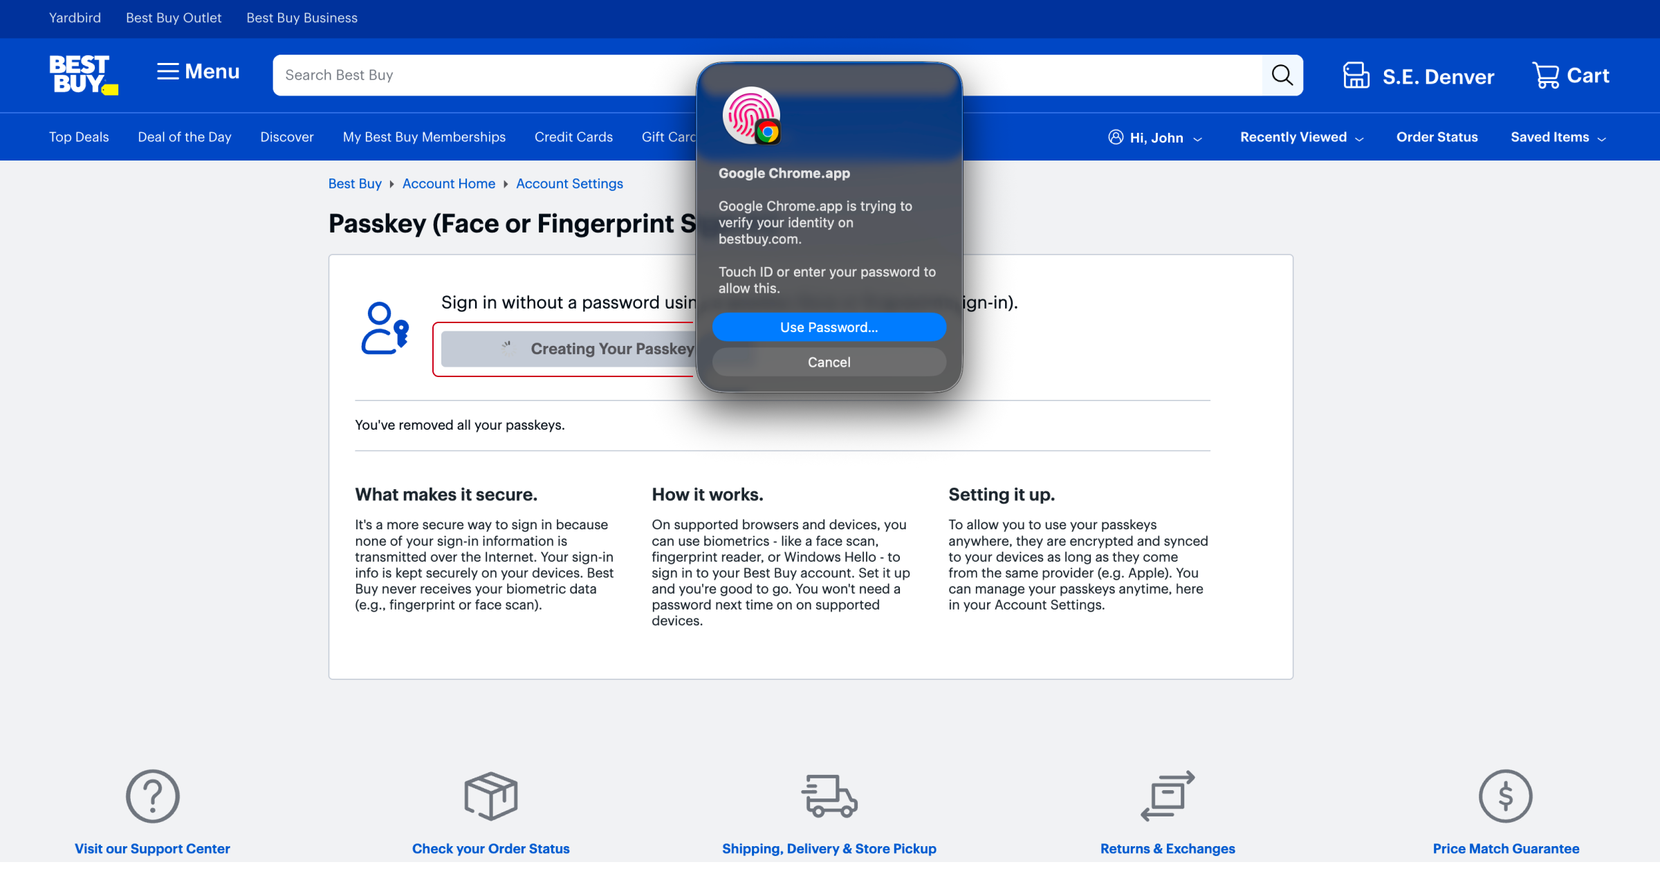Viewport: 1660px width, 869px height.
Task: Click the order status box icon
Action: tap(490, 796)
